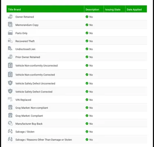Image resolution: width=154 pixels, height=147 pixels.
Task: Click the Parts Only icon
Action: click(10, 33)
